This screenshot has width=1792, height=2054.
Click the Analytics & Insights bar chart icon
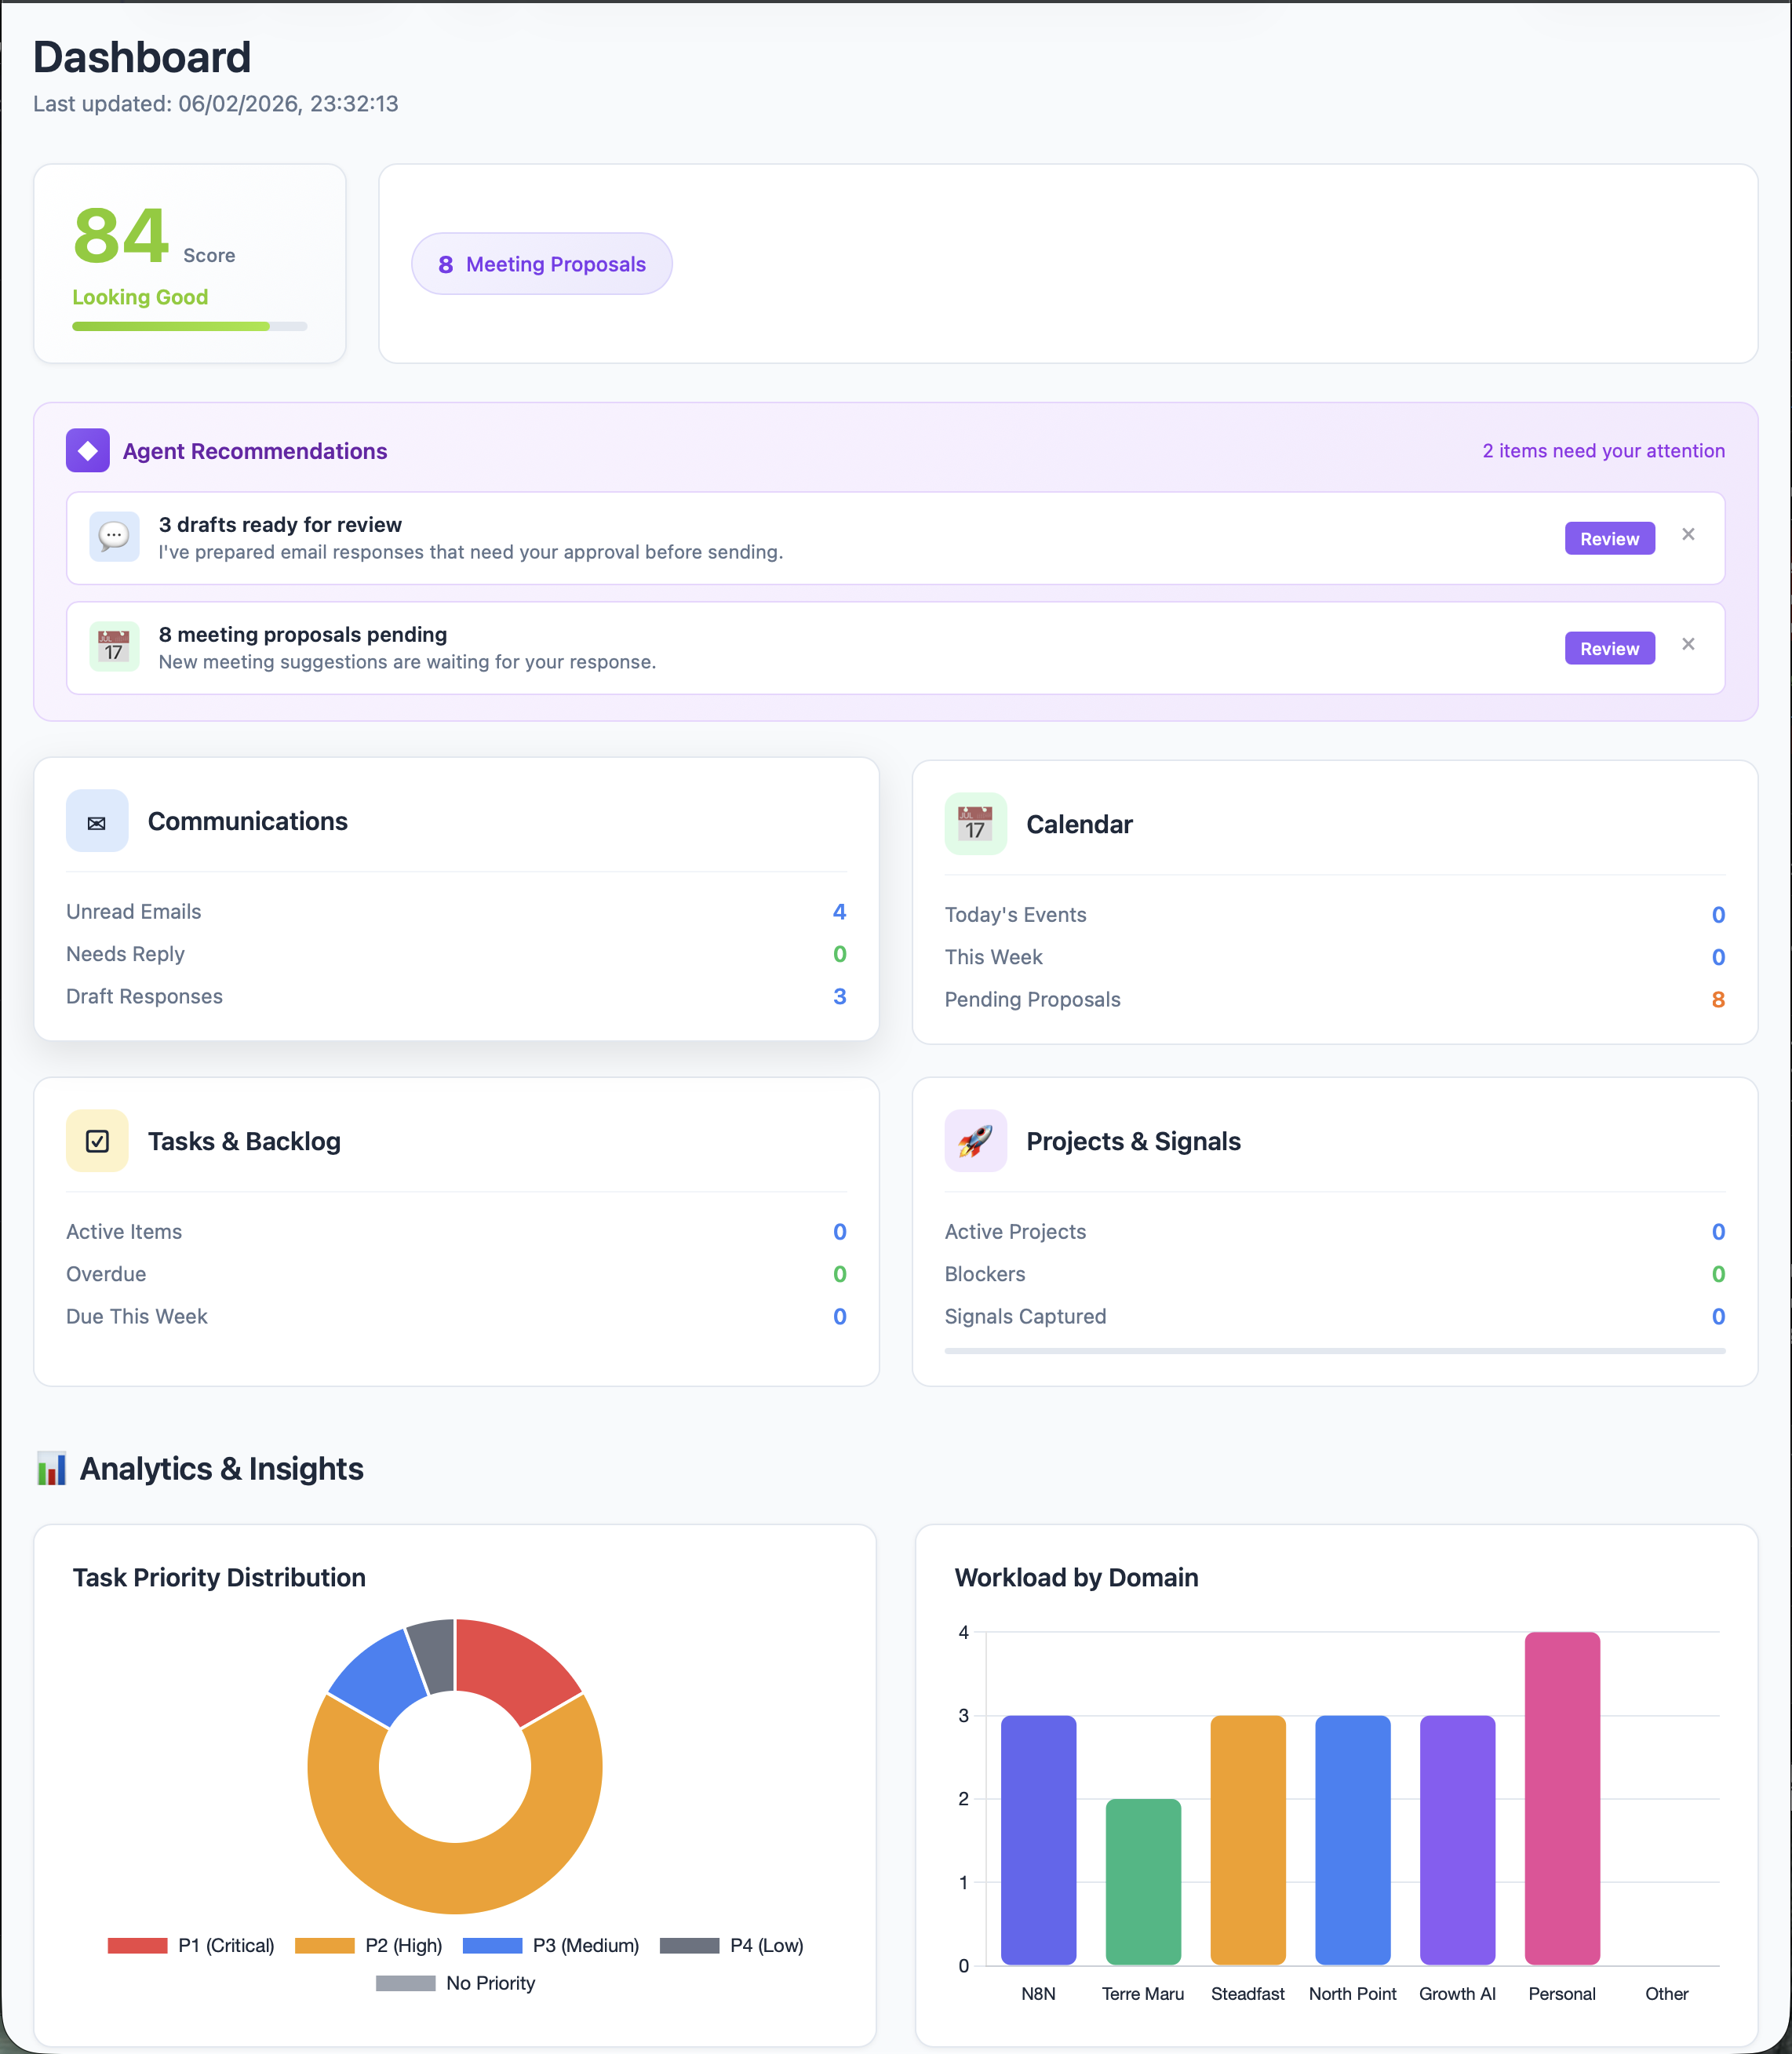tap(50, 1468)
